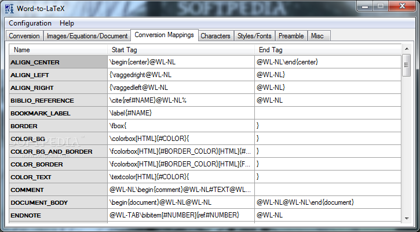The height and width of the screenshot is (232, 420).
Task: Edit the \fbox{ start tag cell
Action: tap(181, 126)
